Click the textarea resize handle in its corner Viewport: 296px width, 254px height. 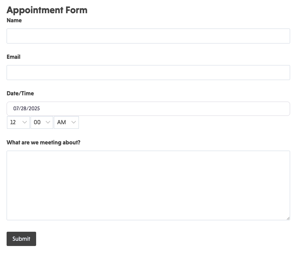click(x=288, y=218)
